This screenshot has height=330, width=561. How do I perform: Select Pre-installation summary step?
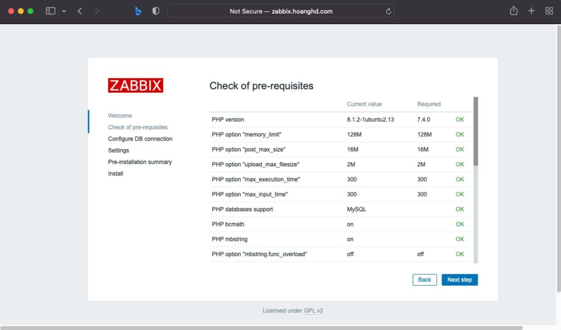point(140,162)
